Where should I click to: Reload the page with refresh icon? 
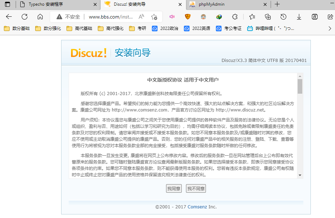pos(25,17)
